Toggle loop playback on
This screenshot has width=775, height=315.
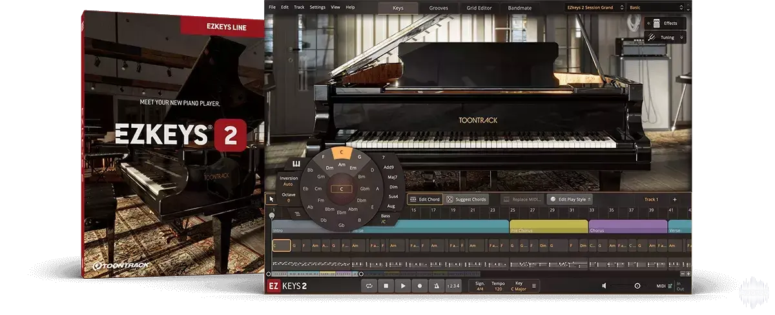point(369,286)
